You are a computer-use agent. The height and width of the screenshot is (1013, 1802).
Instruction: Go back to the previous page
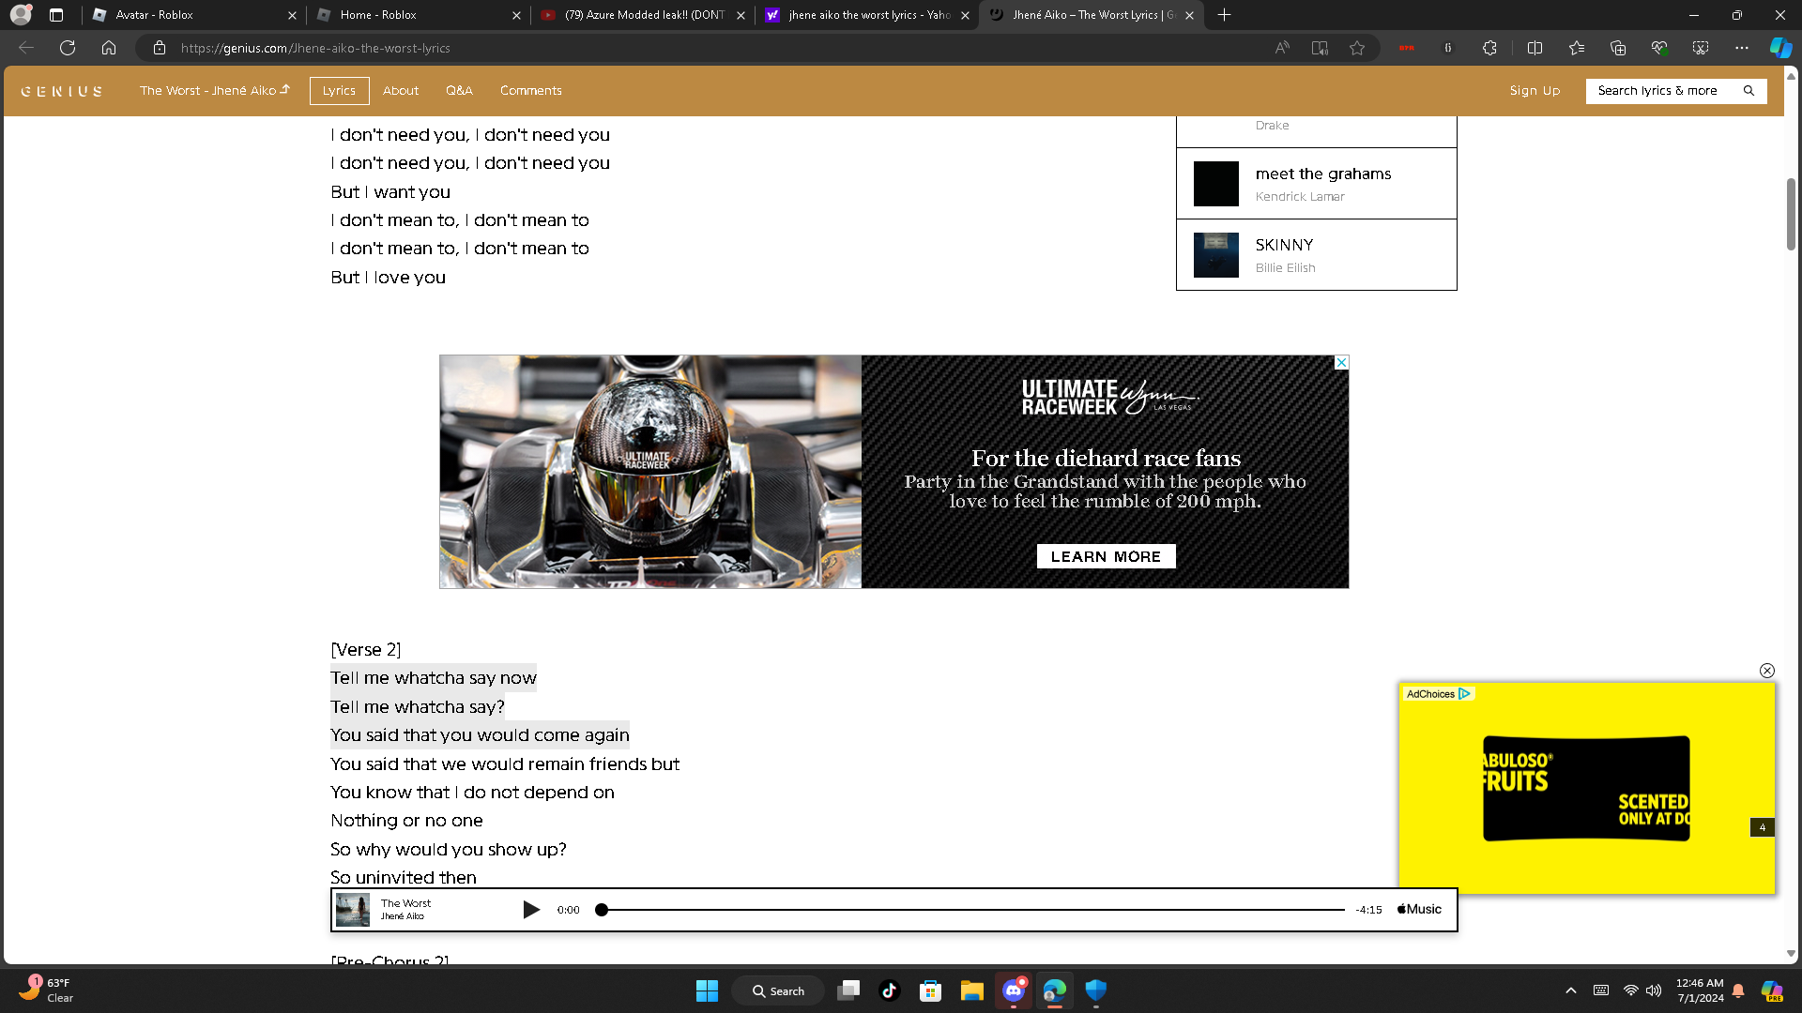pos(26,48)
